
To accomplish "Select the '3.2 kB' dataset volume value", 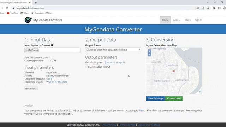I will pyautogui.click(x=53, y=60).
